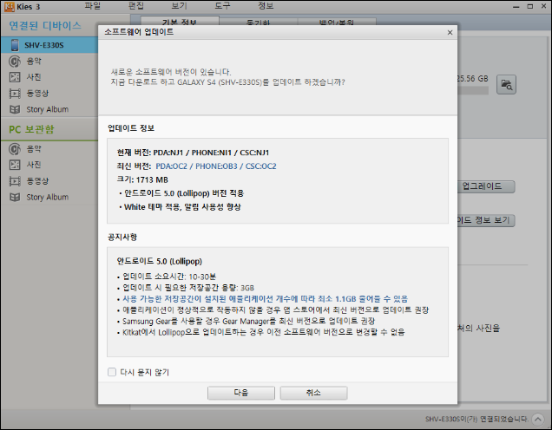Open PC 보관함 동영상 video icon
Screen dimensions: 552x430
pos(15,180)
